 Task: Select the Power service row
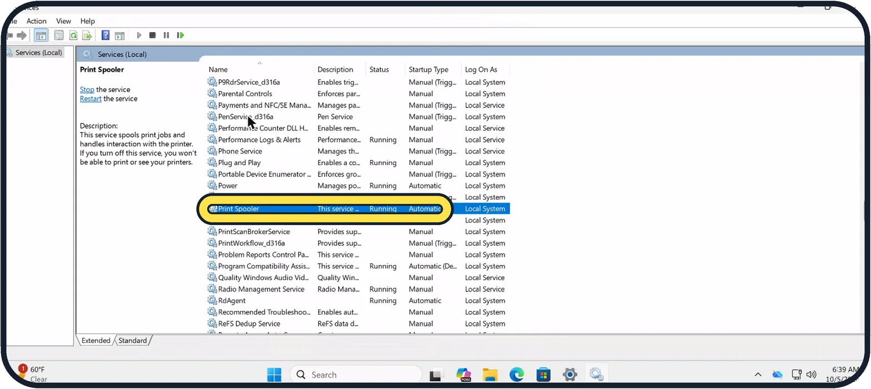358,186
